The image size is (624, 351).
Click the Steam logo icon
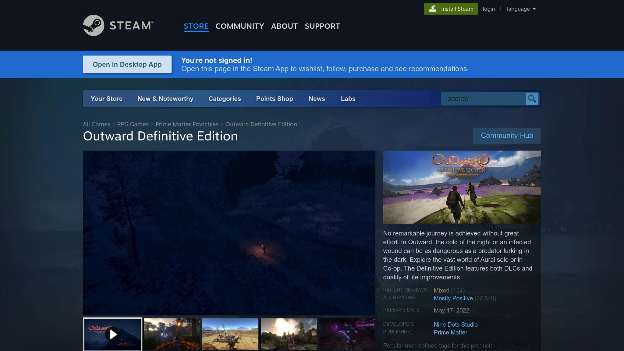click(94, 25)
